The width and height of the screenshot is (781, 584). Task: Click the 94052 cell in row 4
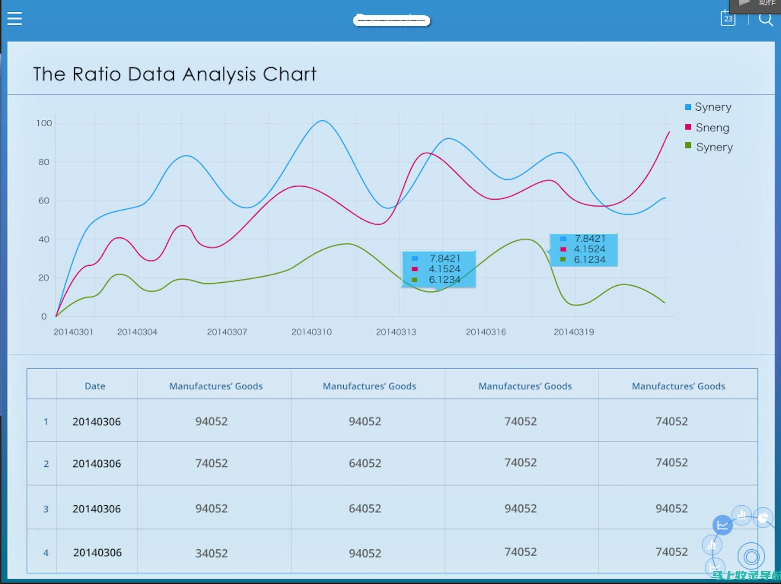[x=365, y=553]
